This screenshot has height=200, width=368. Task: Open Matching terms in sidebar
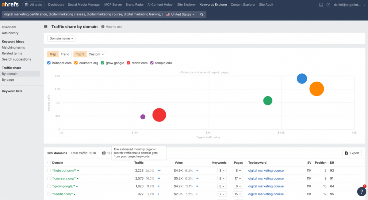pos(13,47)
